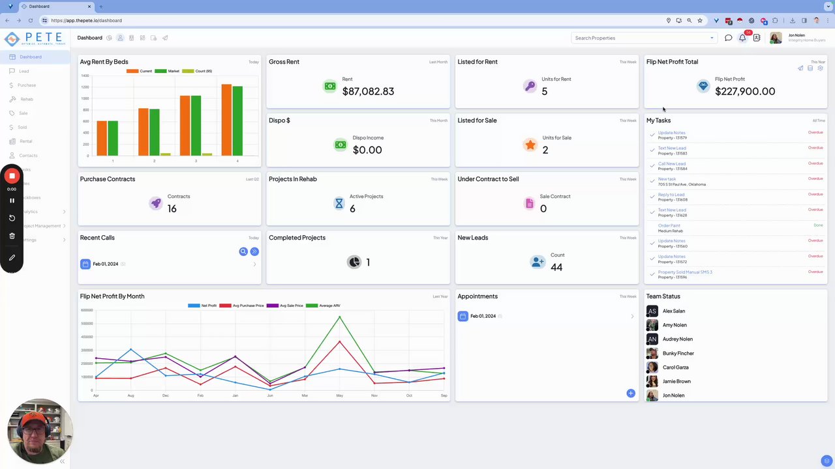The width and height of the screenshot is (835, 469).
Task: Expand the Analytics sidebar submenu
Action: click(x=64, y=212)
